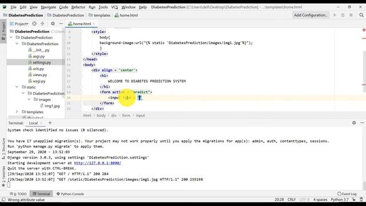Select urls.py in project tree
The image size is (366, 206).
36,69
